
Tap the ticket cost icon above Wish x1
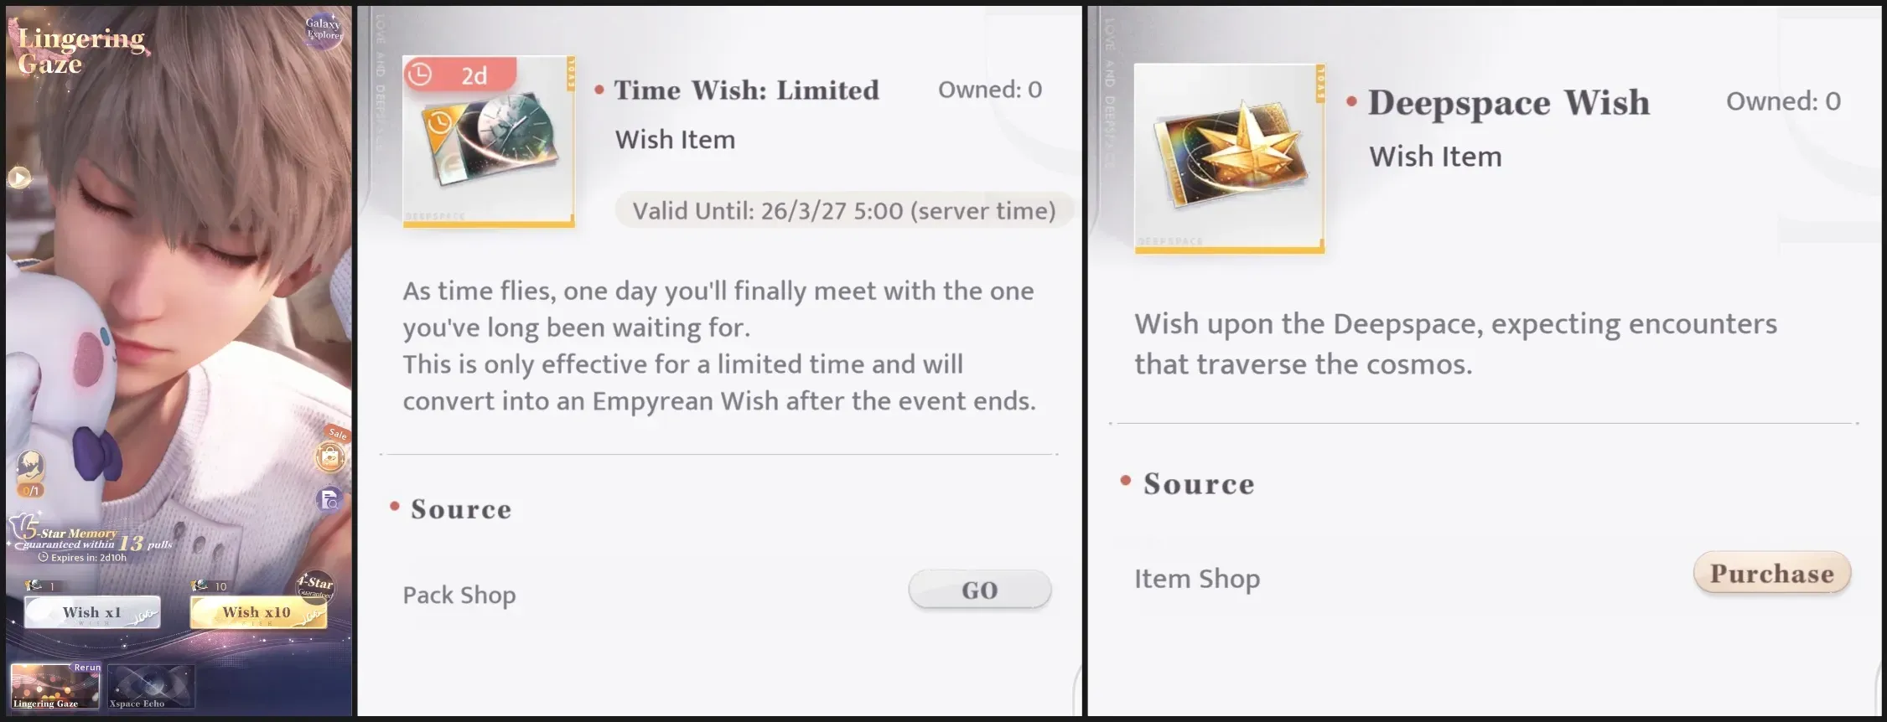[x=34, y=585]
